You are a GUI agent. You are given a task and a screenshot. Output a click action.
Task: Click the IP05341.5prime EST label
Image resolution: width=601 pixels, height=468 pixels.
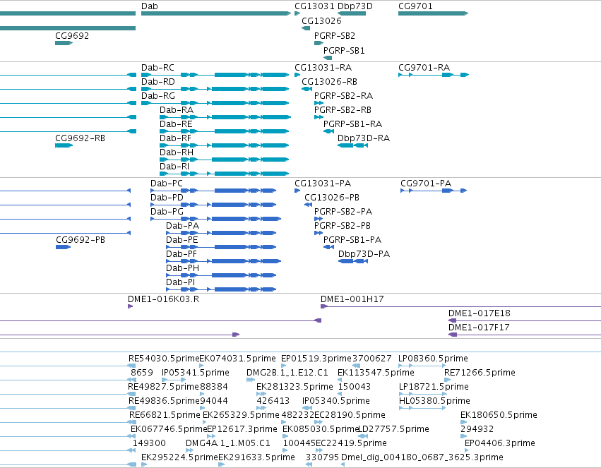click(196, 373)
